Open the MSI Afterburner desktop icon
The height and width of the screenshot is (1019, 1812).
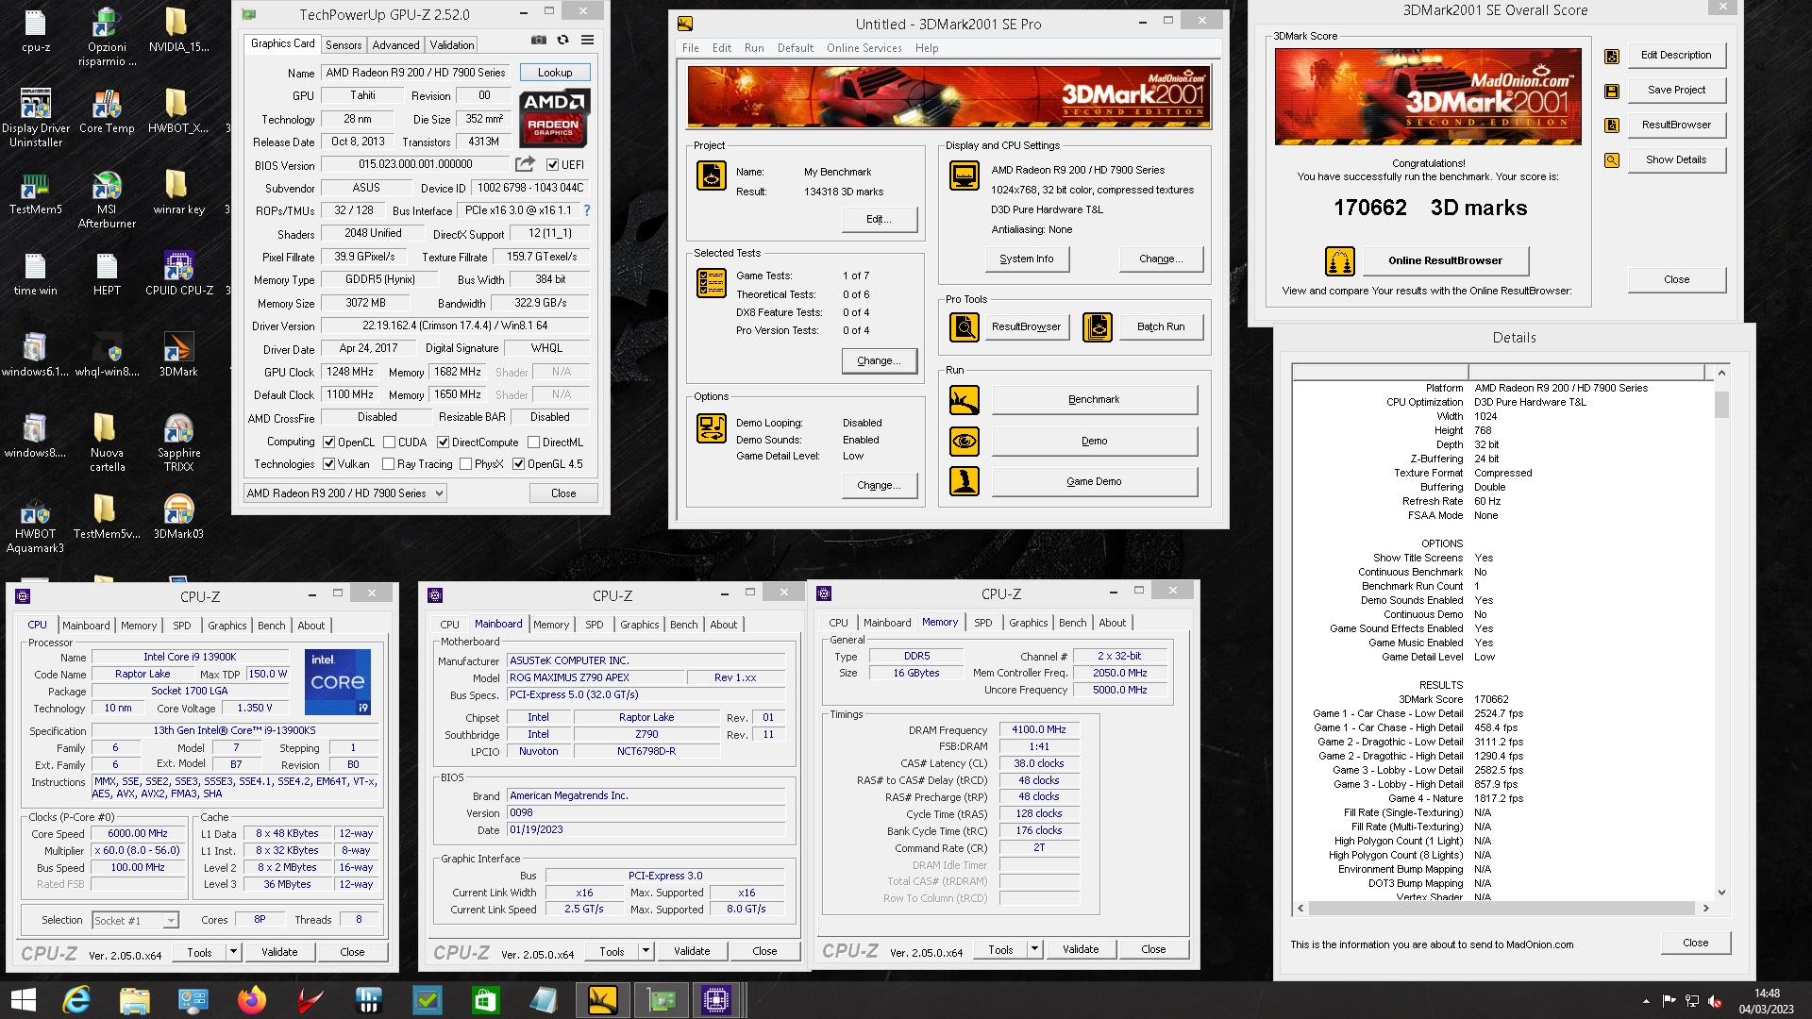(x=107, y=199)
